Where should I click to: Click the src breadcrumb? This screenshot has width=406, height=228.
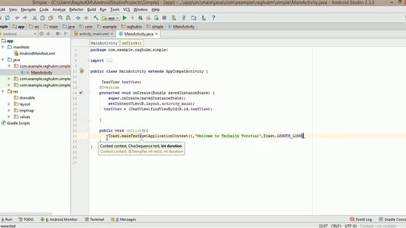point(34,27)
